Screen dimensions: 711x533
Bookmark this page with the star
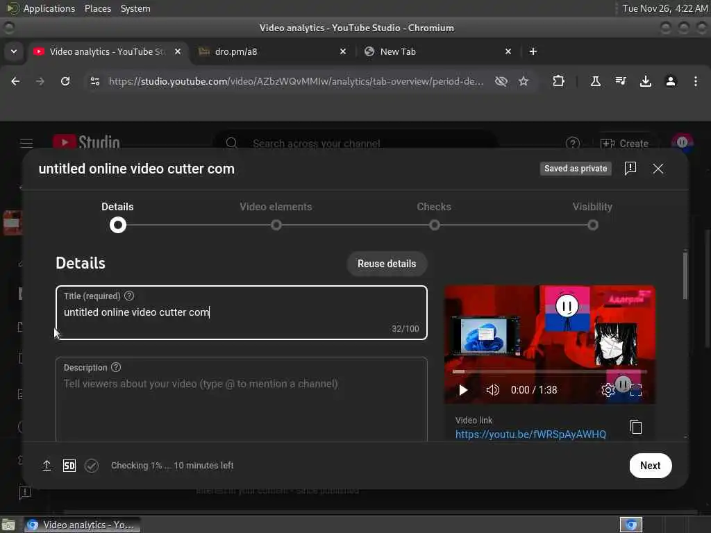point(524,81)
